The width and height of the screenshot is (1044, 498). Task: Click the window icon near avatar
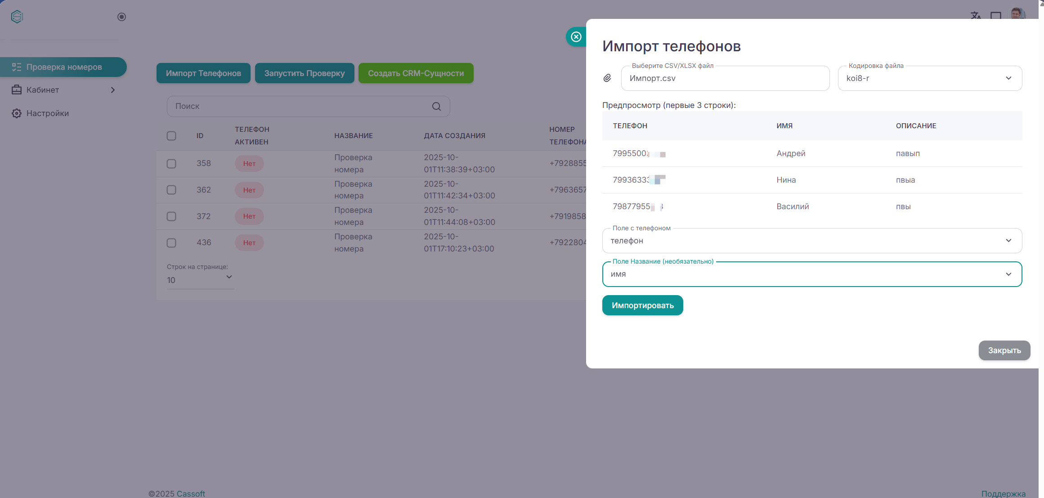point(996,16)
